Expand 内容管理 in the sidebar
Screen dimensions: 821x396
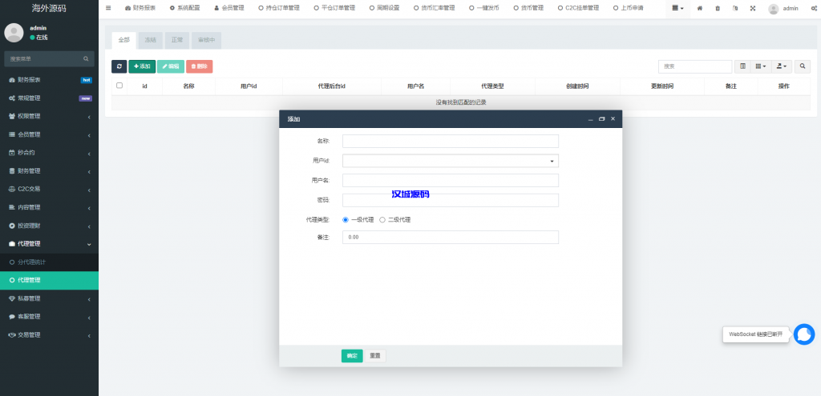(49, 207)
